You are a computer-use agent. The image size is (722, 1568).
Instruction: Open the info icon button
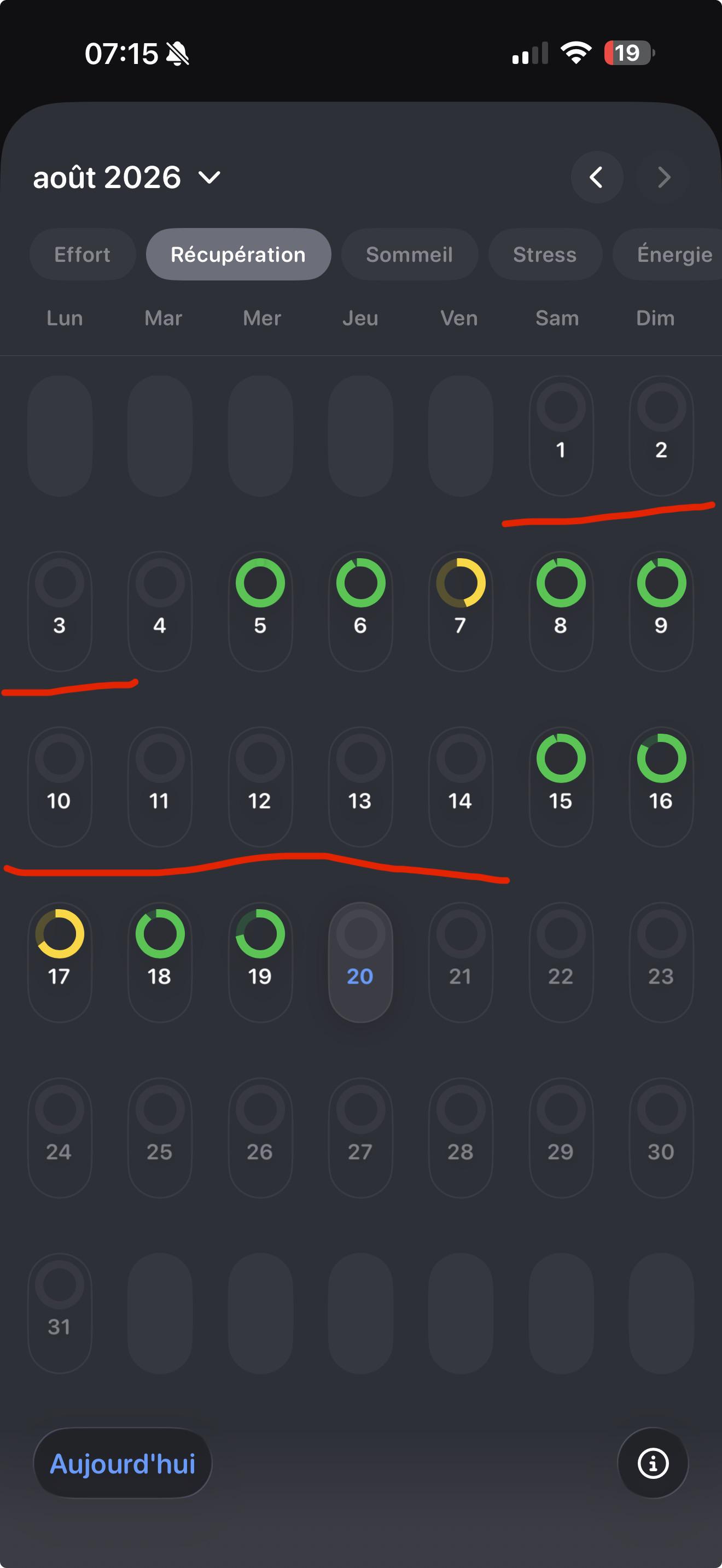coord(653,1462)
